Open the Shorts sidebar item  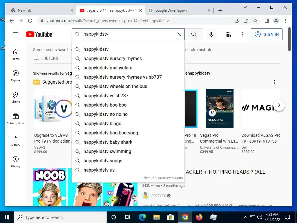point(16,98)
